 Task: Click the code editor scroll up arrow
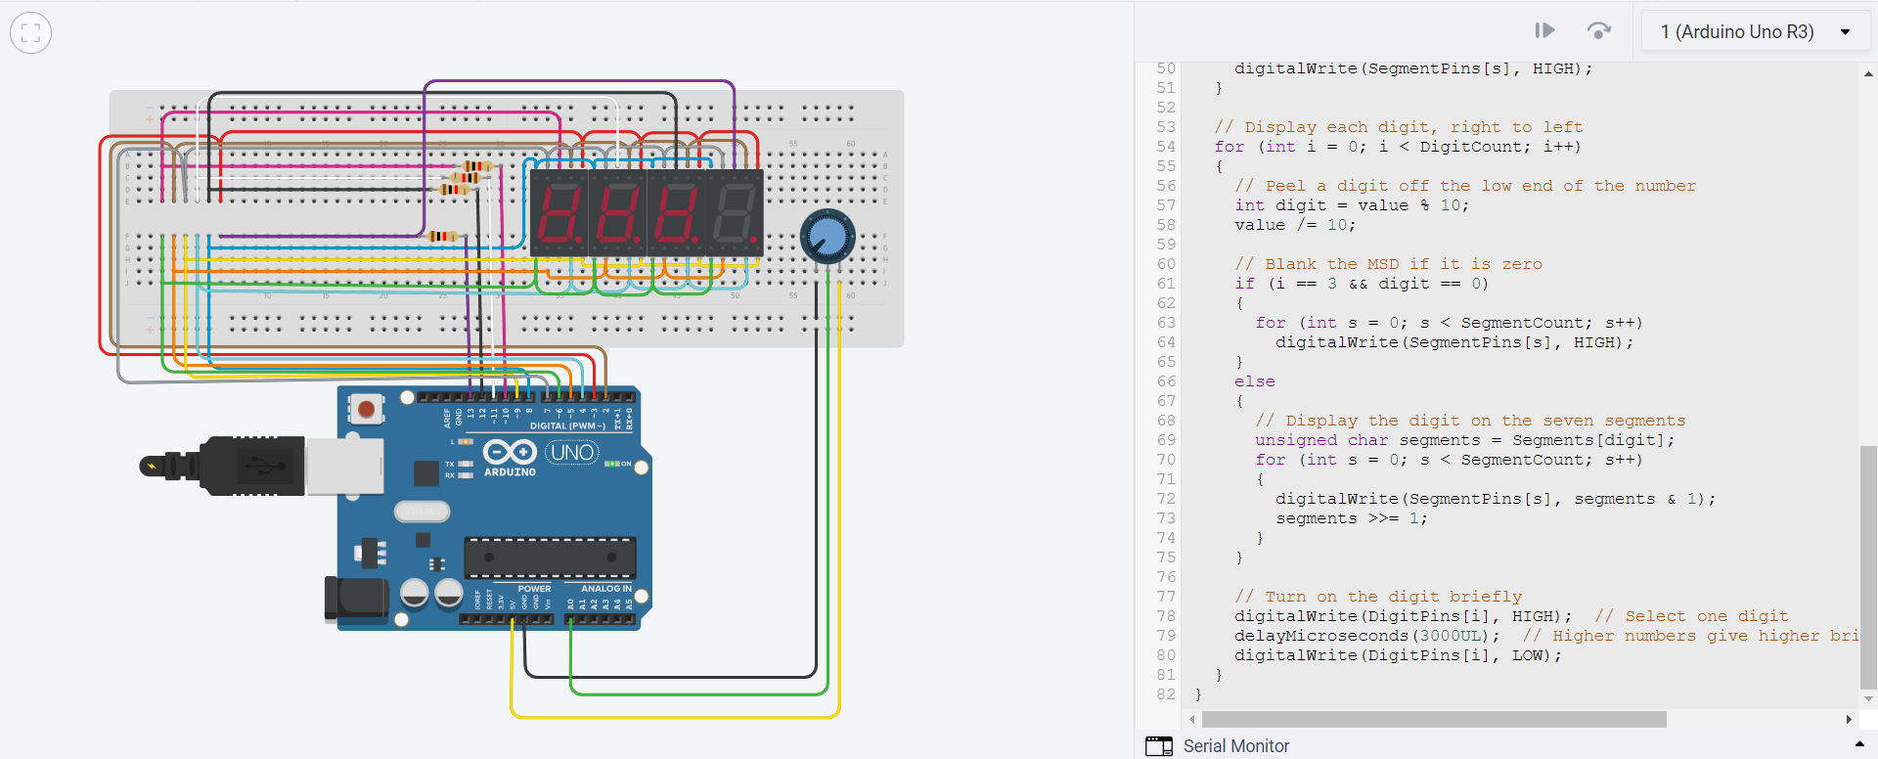tap(1868, 73)
